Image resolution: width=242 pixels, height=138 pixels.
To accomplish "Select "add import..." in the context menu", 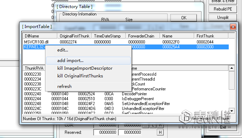I will (88, 61).
